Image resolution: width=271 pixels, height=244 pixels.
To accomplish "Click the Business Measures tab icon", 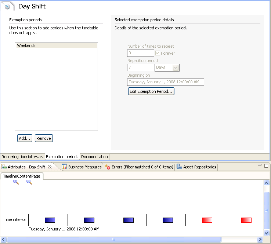I will 64,167.
